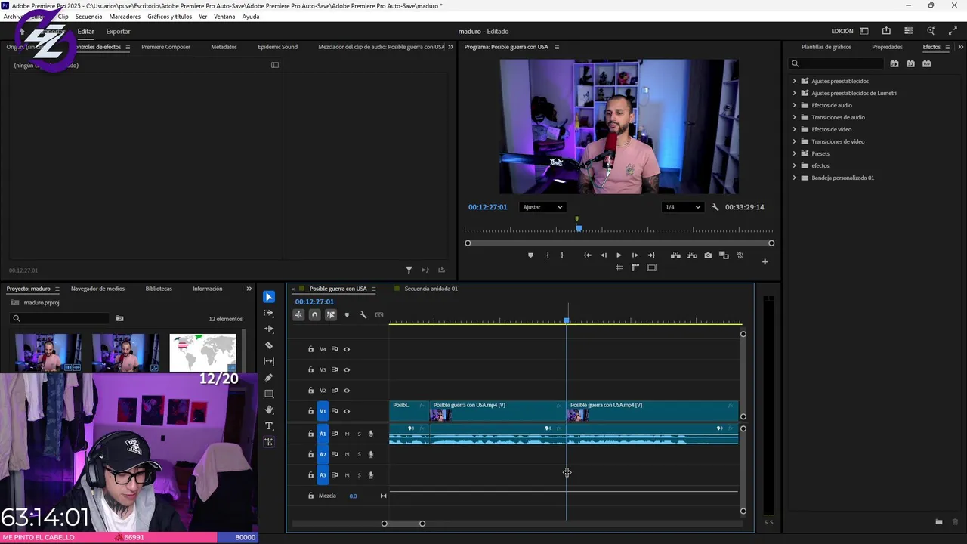Expand Efectos de audio folder
Image resolution: width=967 pixels, height=544 pixels.
coord(794,105)
